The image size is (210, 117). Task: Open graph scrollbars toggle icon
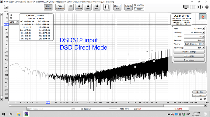(186, 7)
